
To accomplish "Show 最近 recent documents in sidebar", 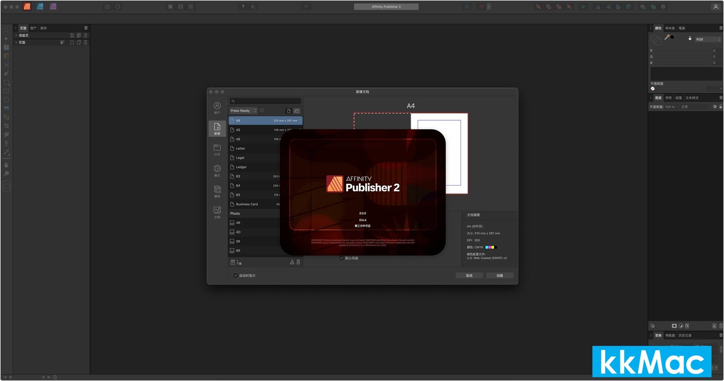I will tap(217, 171).
